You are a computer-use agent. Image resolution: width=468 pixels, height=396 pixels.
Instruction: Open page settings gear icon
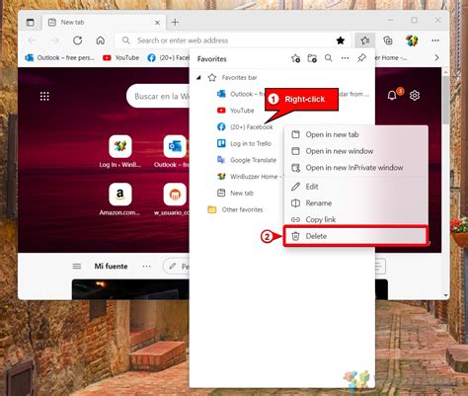tap(415, 96)
